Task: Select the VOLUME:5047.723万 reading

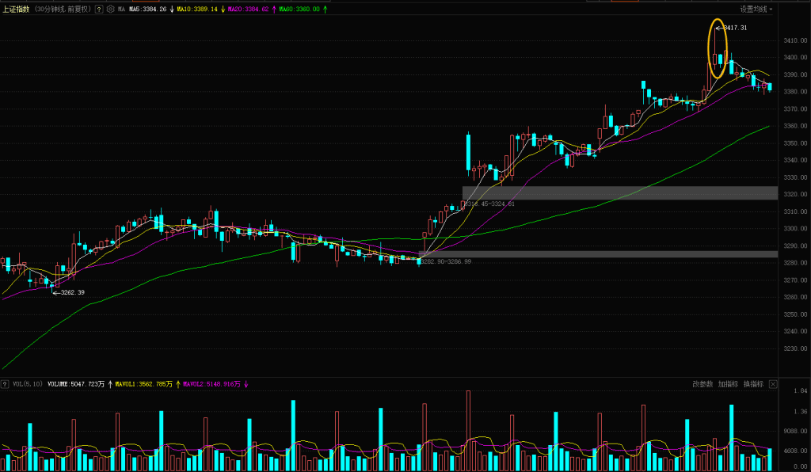Action: pos(76,384)
